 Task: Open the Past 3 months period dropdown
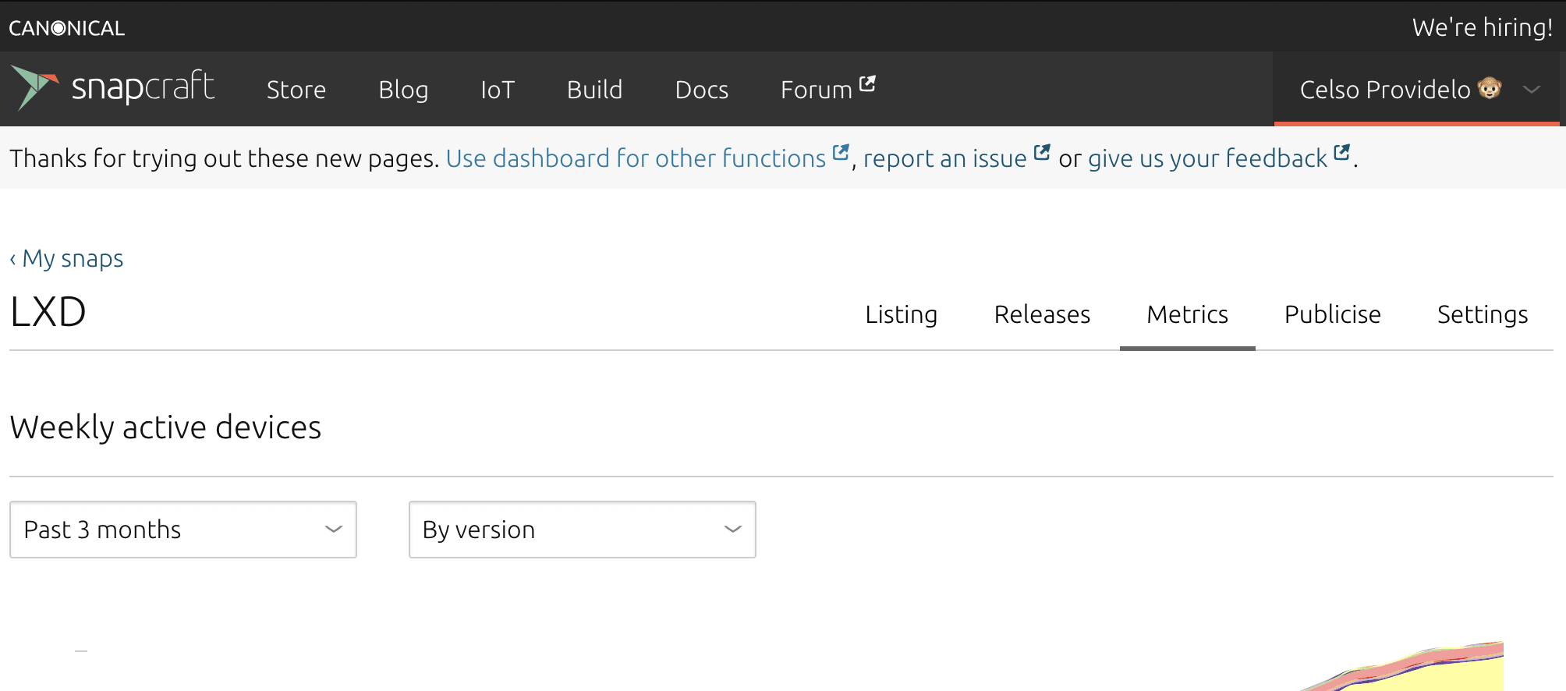click(x=183, y=530)
